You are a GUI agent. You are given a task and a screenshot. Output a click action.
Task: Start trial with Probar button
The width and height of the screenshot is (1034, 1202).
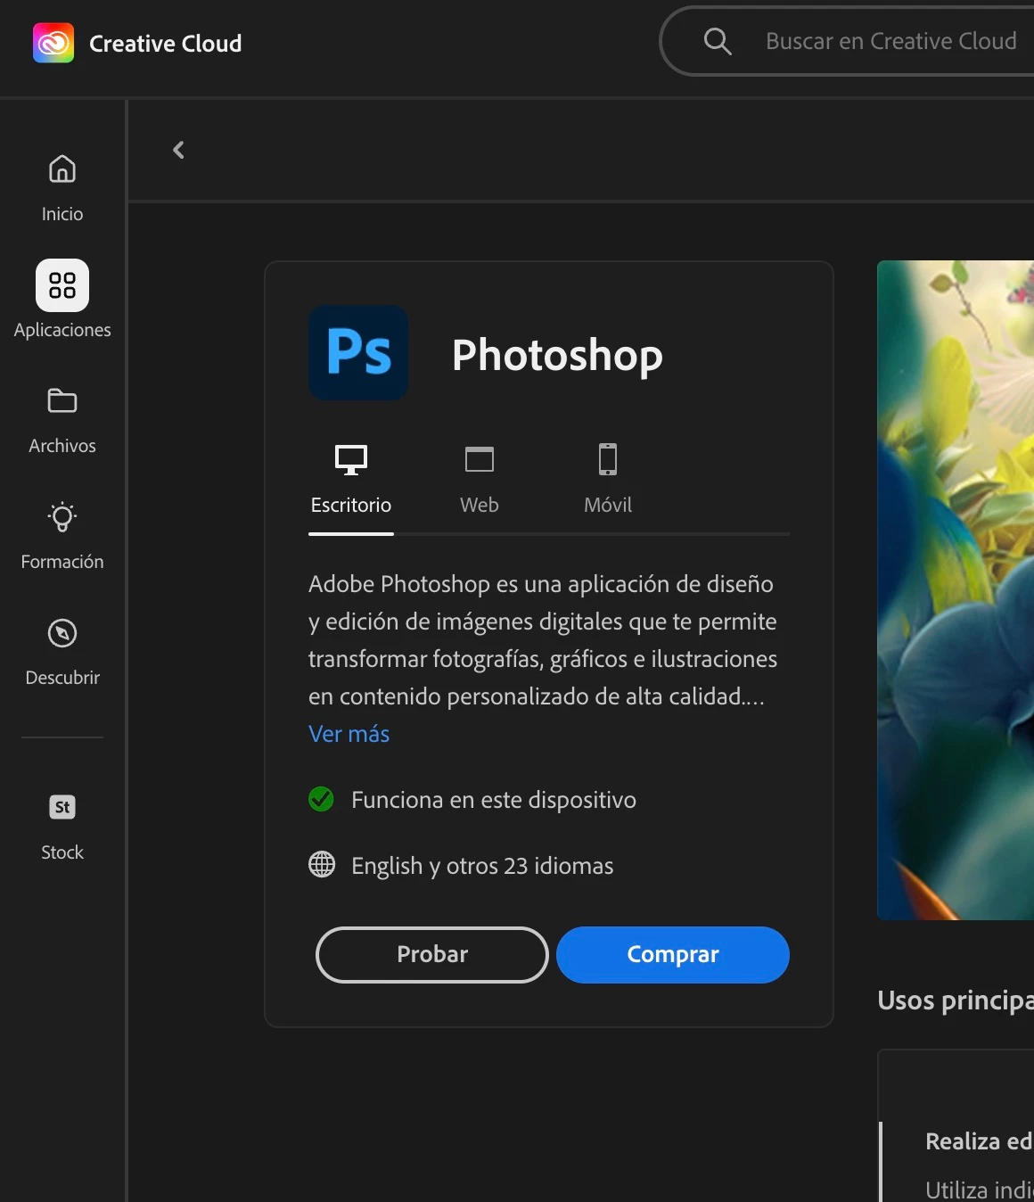pyautogui.click(x=432, y=955)
